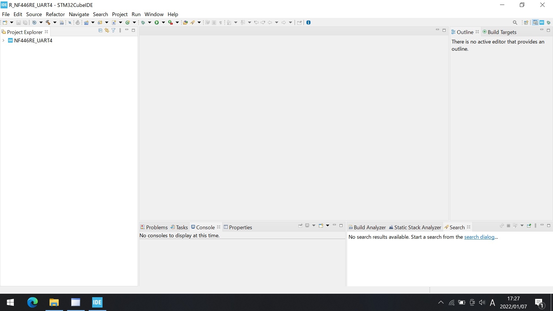Open the Help menu

(173, 14)
